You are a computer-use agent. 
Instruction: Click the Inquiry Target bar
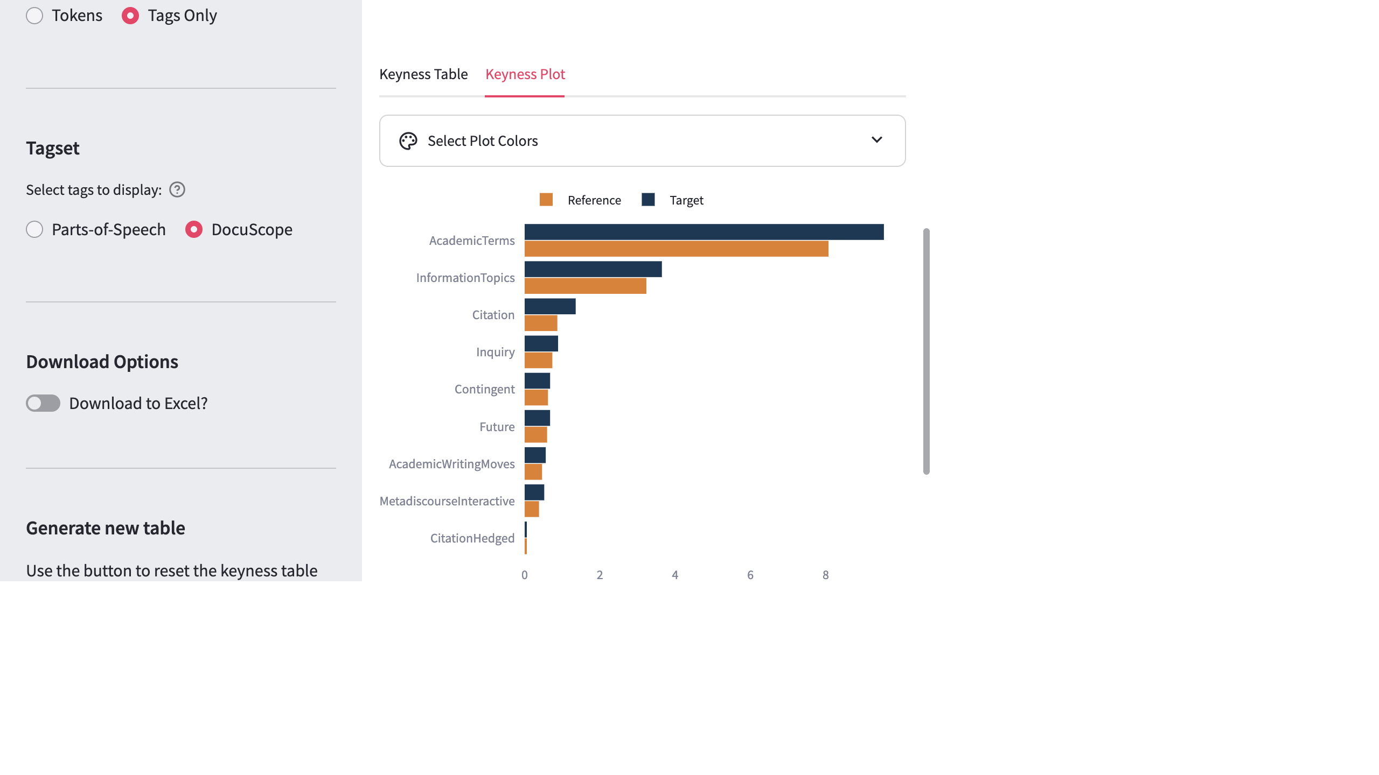point(541,343)
